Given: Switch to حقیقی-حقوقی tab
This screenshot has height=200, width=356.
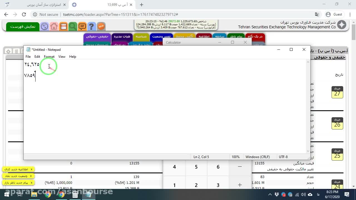Looking at the screenshot, I should pos(97,36).
